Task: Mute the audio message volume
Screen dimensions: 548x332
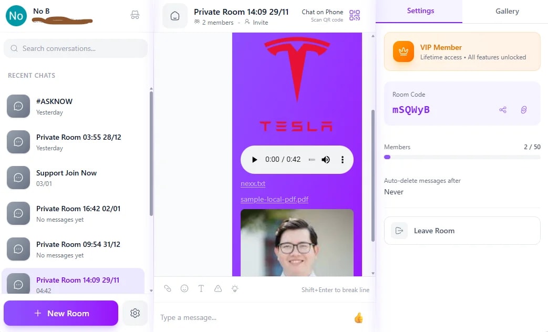Action: [326, 159]
